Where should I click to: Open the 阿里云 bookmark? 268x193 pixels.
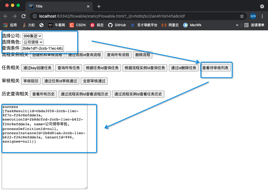170,25
